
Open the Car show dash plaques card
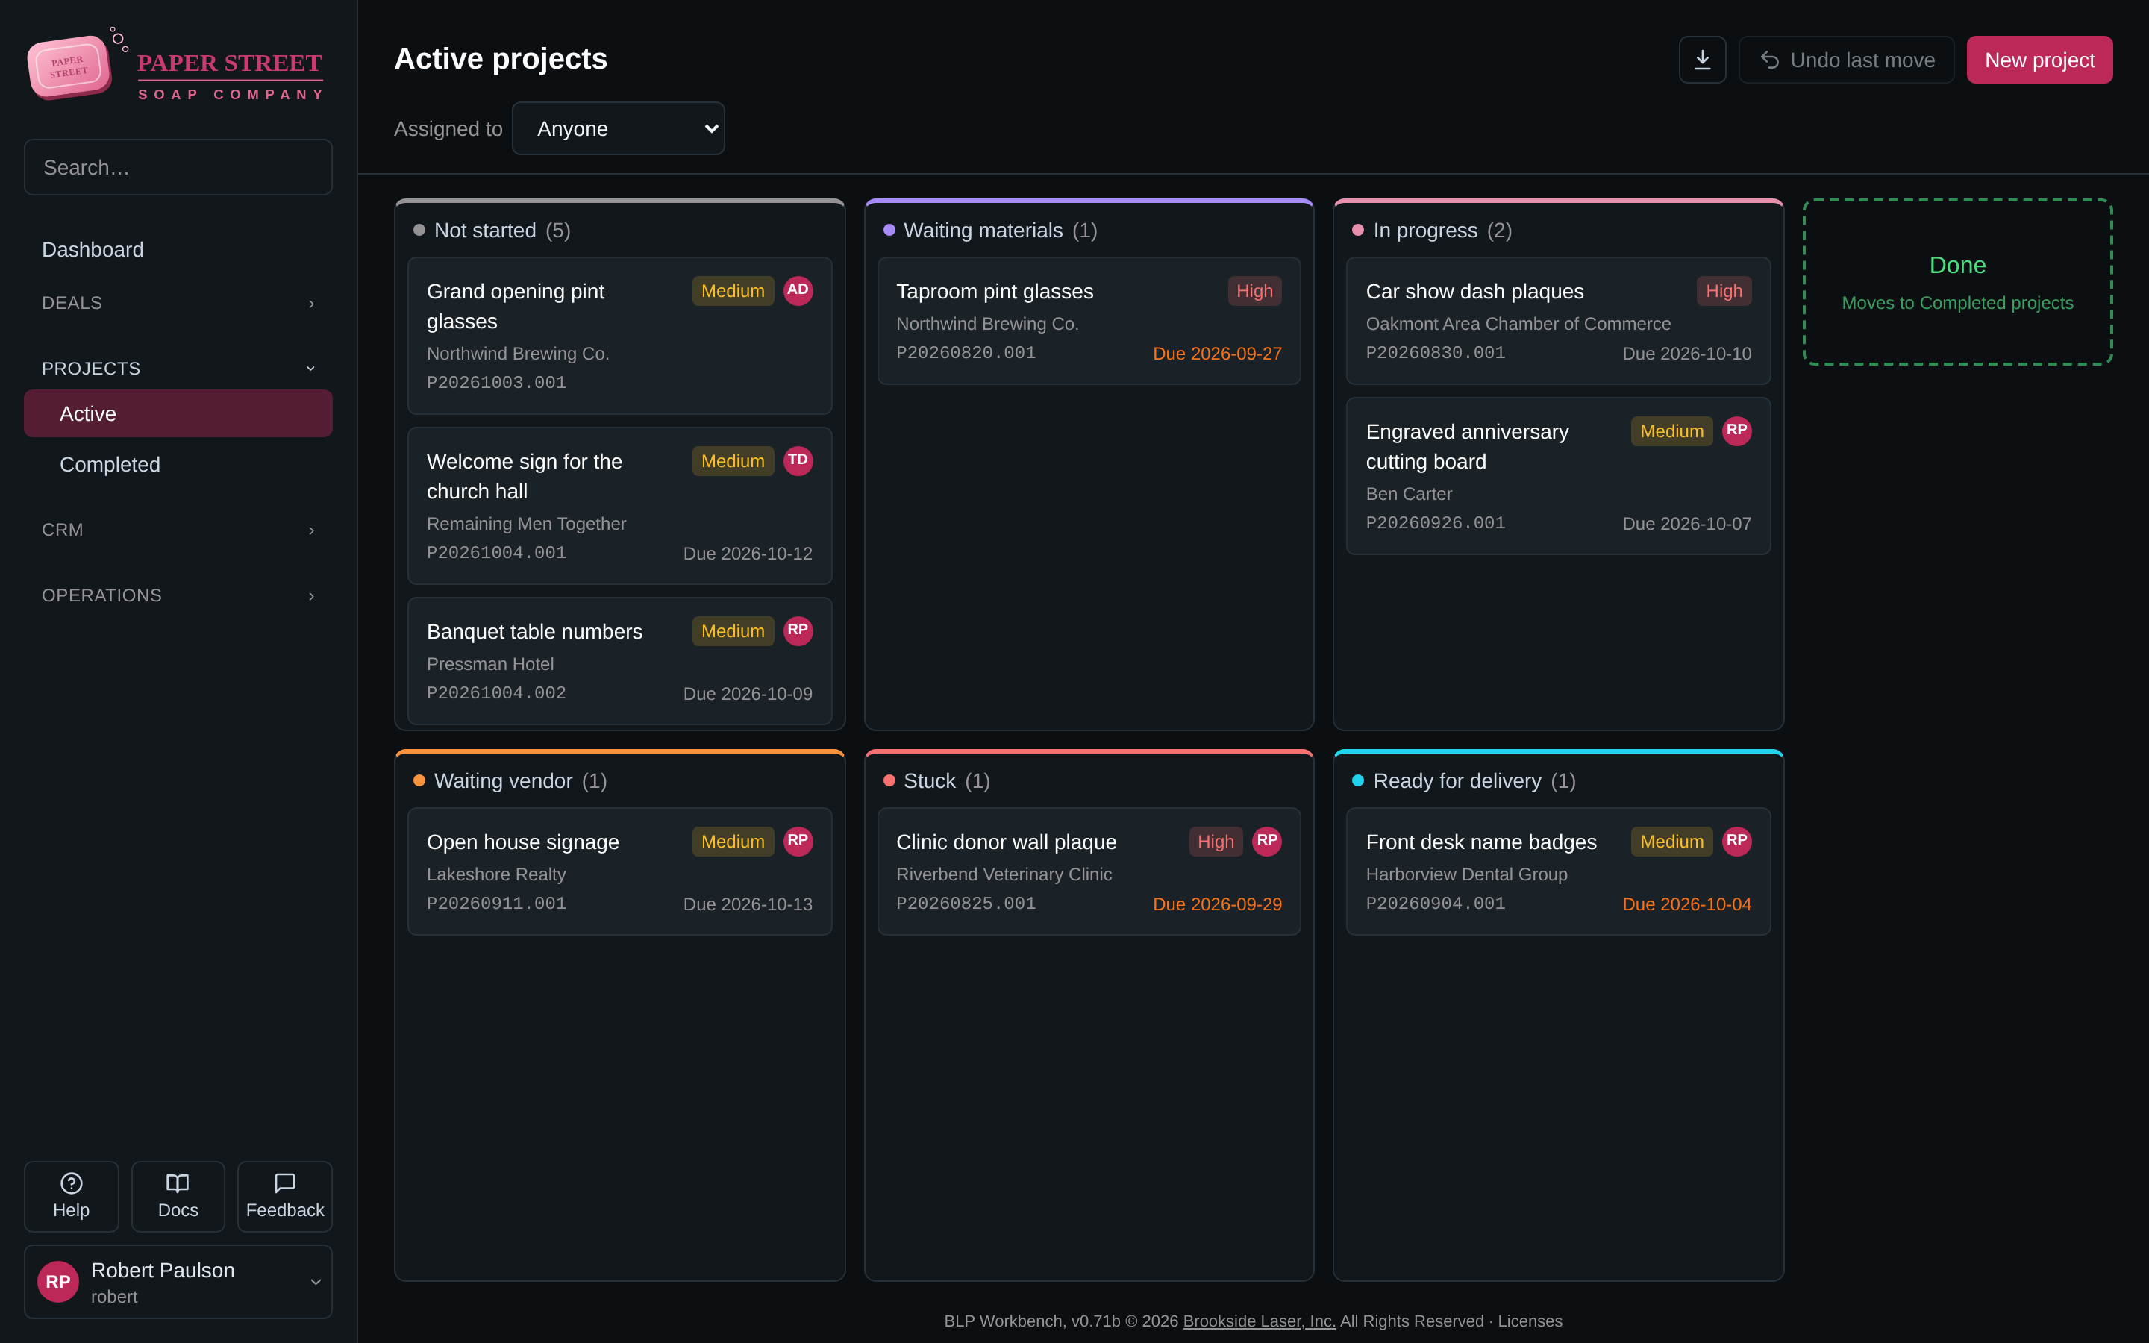[x=1557, y=321]
